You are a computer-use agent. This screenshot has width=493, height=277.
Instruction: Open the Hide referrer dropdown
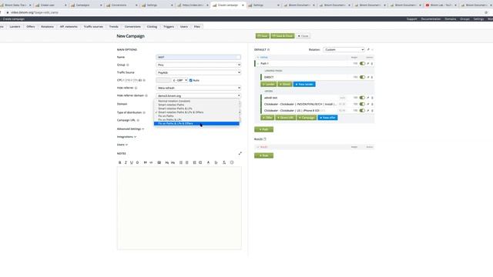click(199, 88)
